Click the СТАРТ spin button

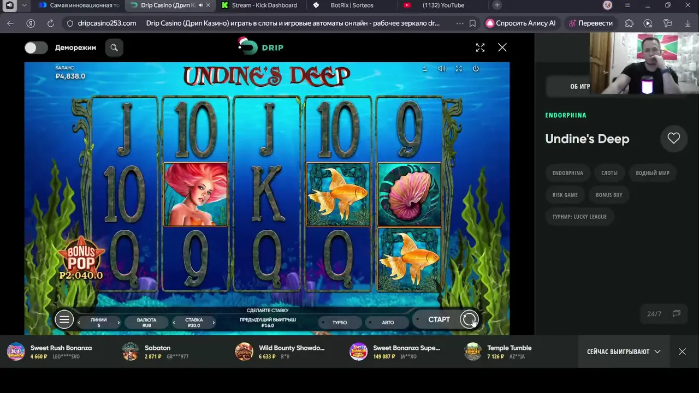point(439,320)
